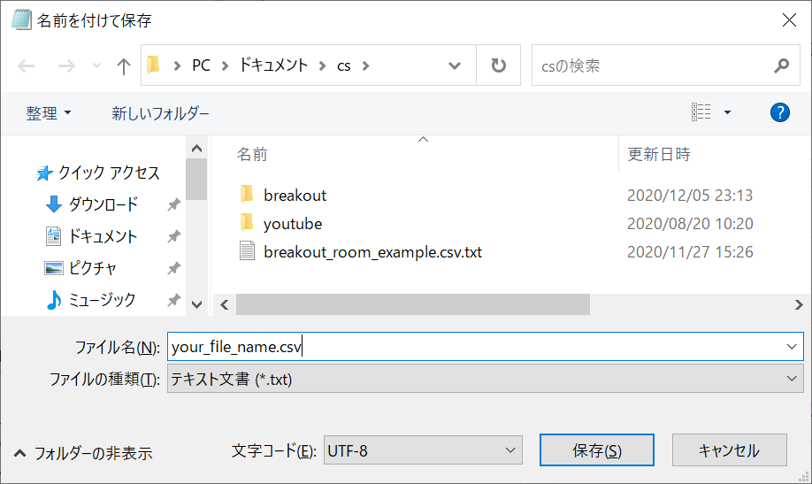Close the 名前を付けて保存 dialog
This screenshot has width=812, height=484.
click(x=789, y=20)
